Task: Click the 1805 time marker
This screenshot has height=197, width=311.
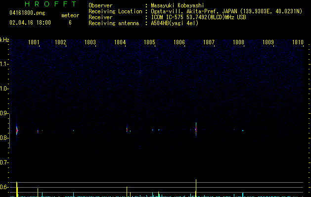Action: pos(149,42)
